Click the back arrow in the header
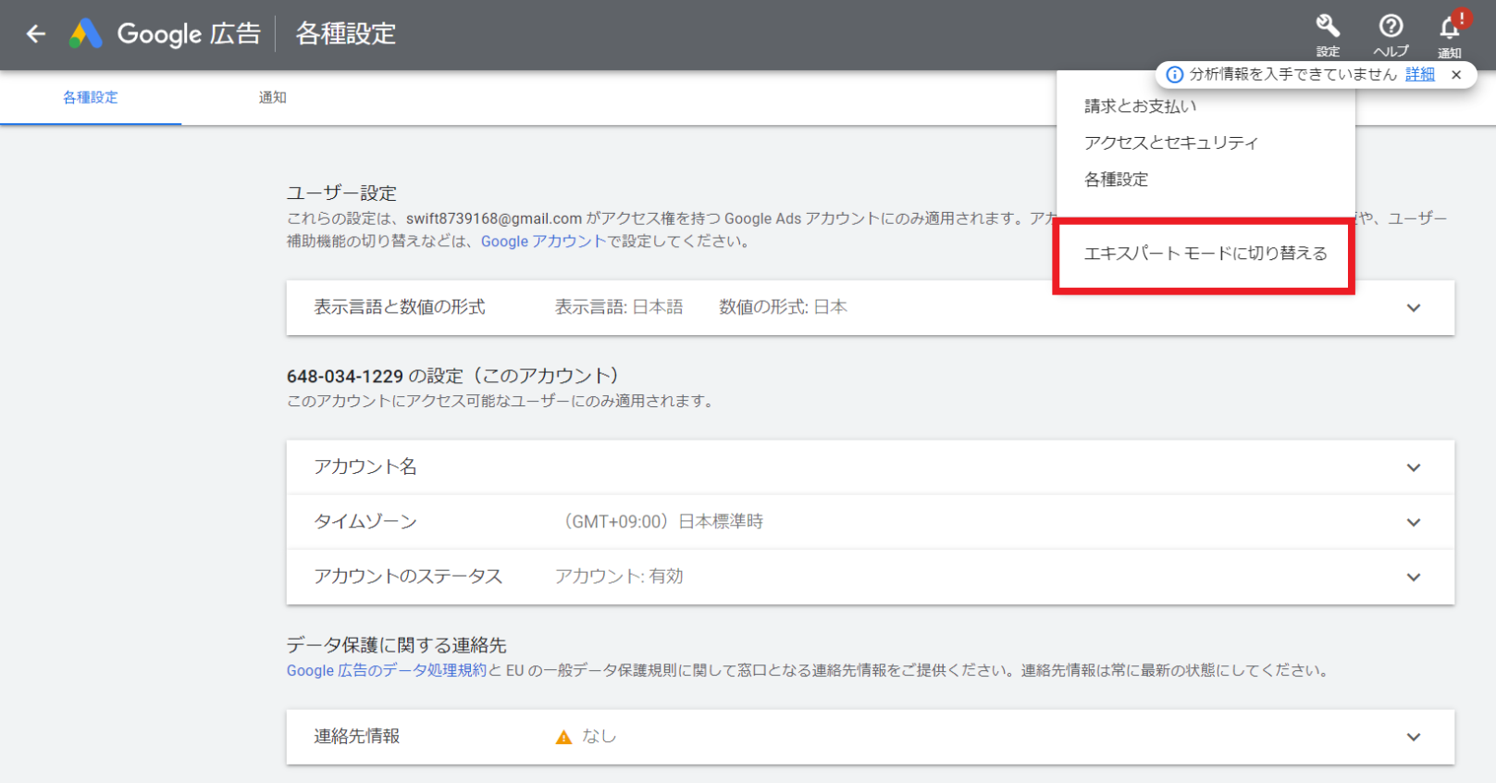 point(36,34)
